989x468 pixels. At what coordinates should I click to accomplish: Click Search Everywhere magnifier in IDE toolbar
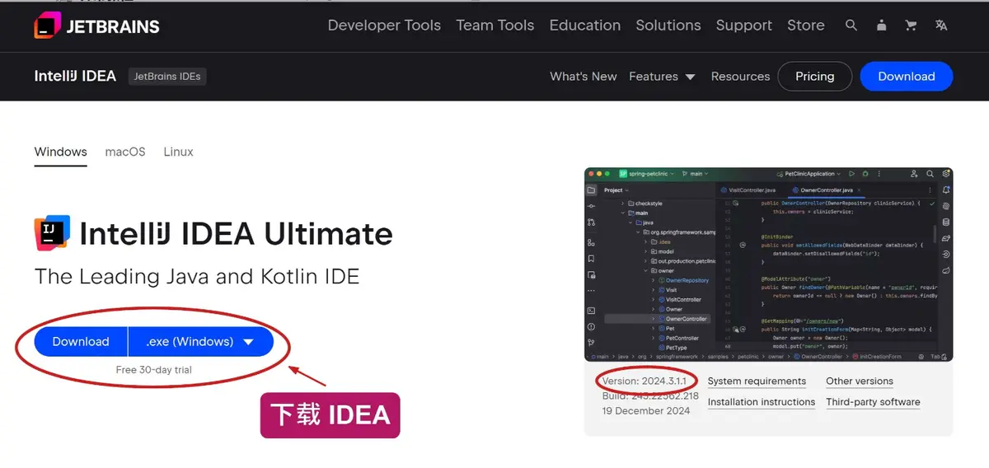[x=930, y=174]
